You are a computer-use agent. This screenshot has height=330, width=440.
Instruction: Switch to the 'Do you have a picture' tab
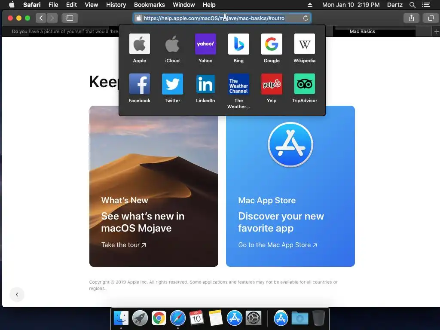pos(65,31)
